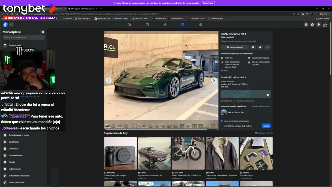Expand 'Ver más' in seller description
332x187 pixels.
click(225, 87)
